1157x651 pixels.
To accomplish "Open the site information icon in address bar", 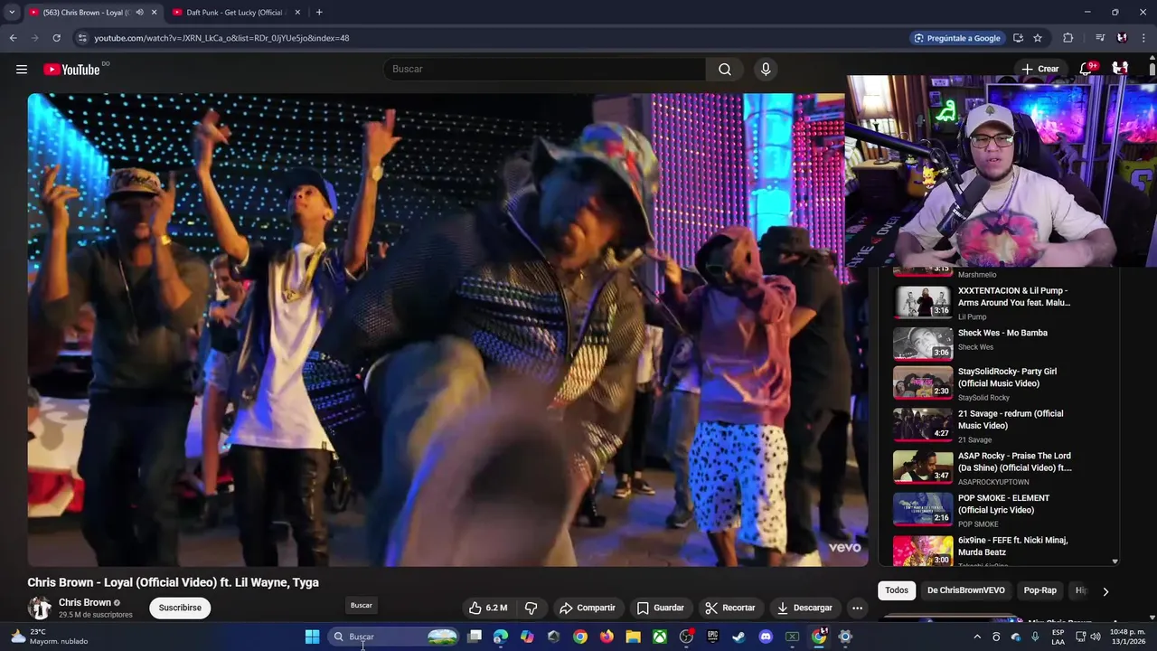I will click(82, 38).
